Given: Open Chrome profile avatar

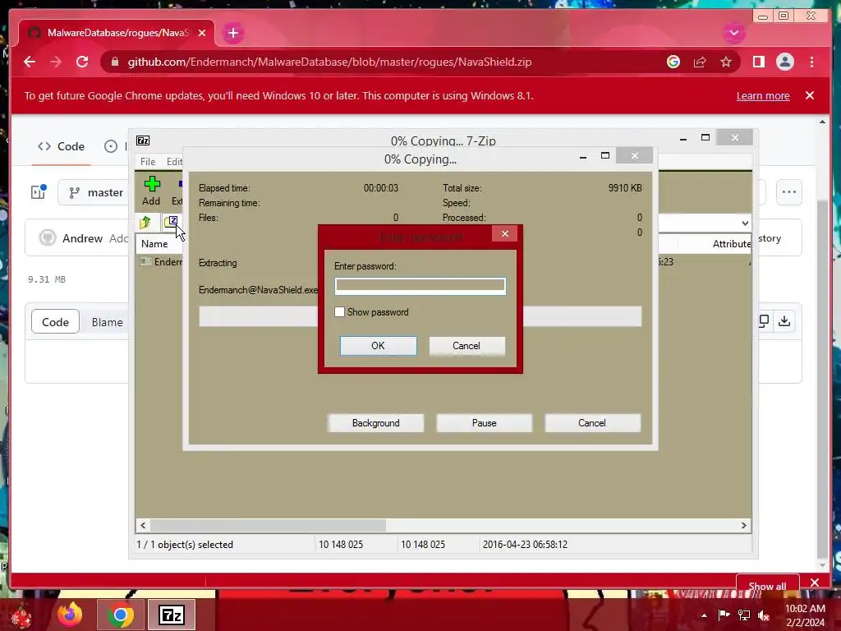Looking at the screenshot, I should pos(784,62).
